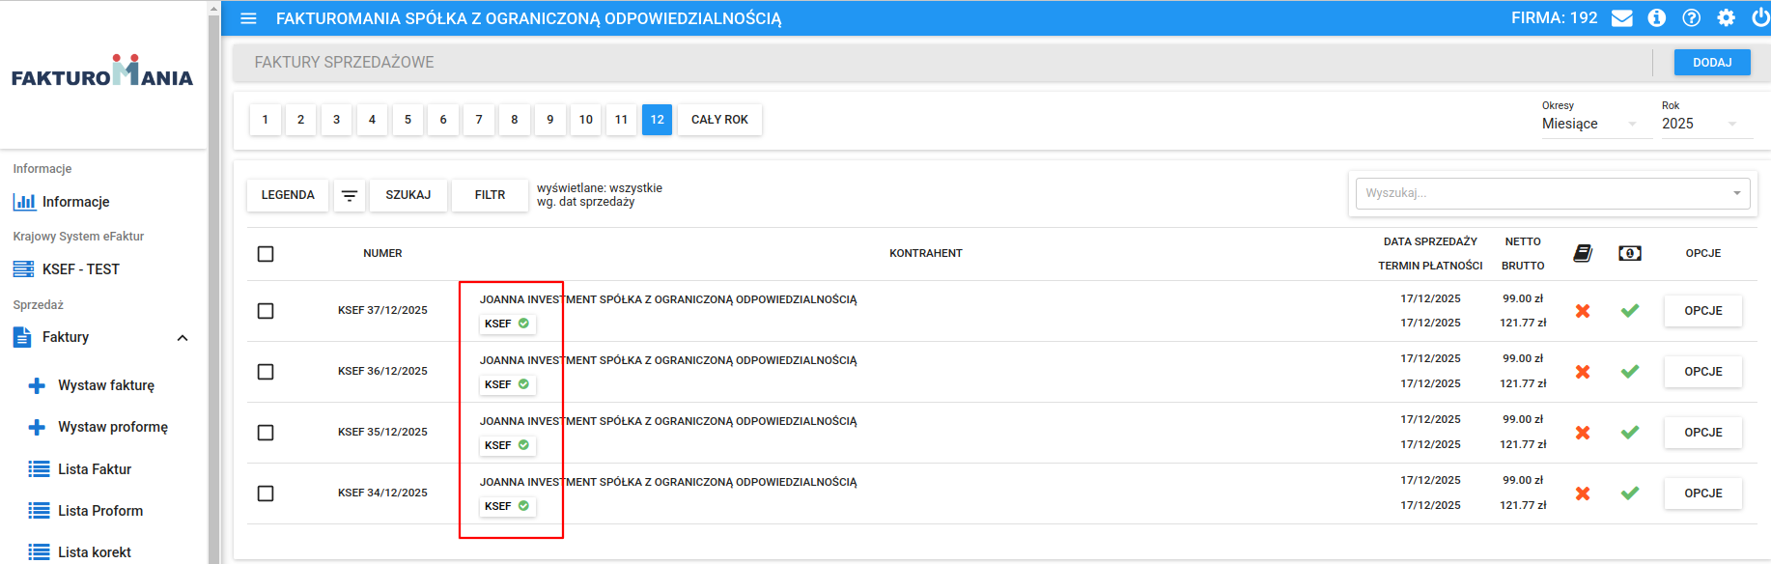Select month 6 tab
The height and width of the screenshot is (564, 1771).
443,120
